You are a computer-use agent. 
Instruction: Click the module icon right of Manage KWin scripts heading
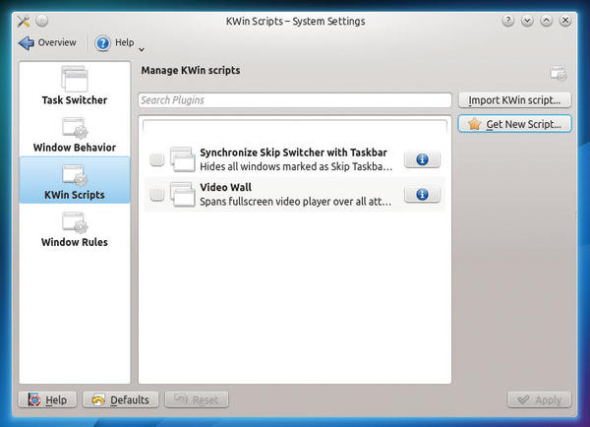(559, 73)
